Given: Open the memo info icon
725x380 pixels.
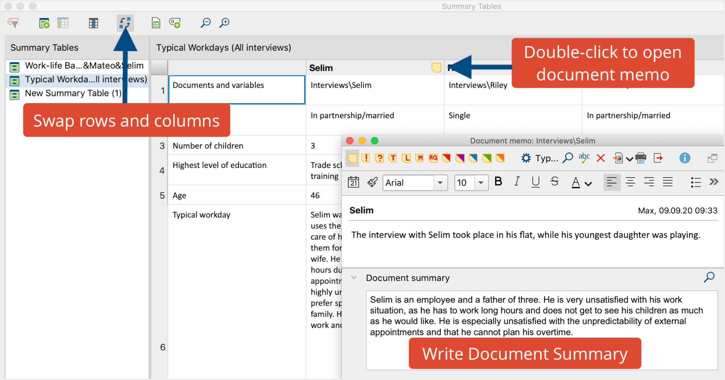Looking at the screenshot, I should click(685, 158).
